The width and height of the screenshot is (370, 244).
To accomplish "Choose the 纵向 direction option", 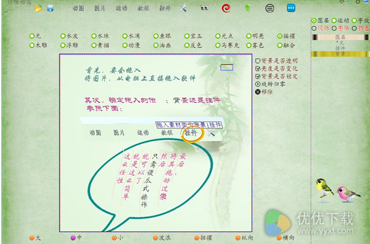I will [244, 238].
